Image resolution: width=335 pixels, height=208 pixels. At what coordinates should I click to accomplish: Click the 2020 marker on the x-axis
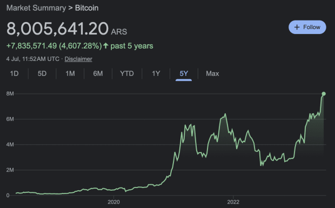coord(113,202)
